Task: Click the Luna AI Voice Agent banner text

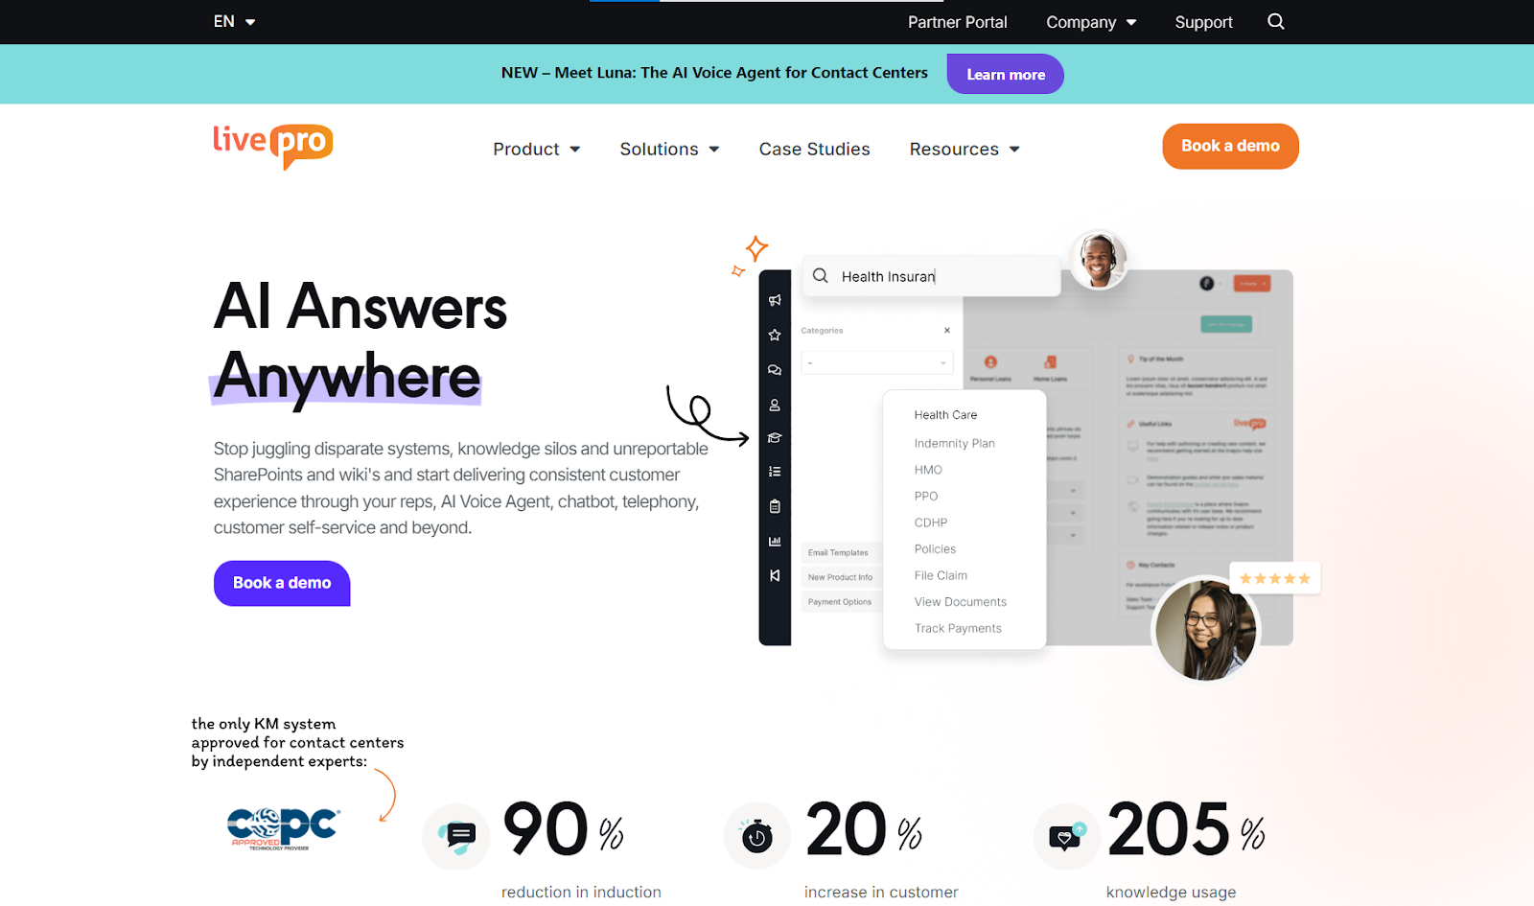Action: pyautogui.click(x=714, y=73)
